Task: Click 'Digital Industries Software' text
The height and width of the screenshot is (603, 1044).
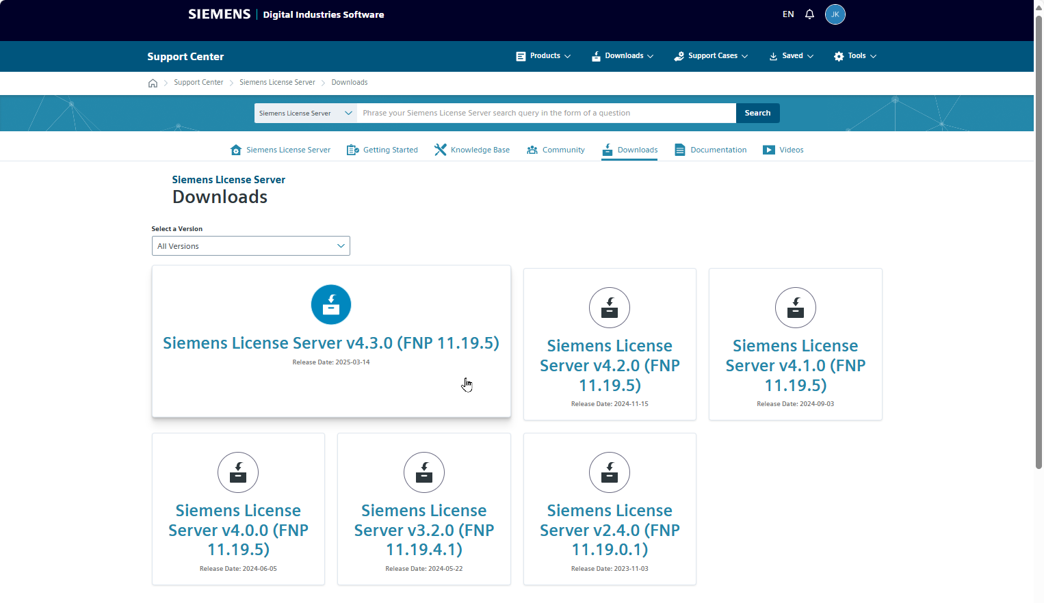Action: (x=324, y=15)
